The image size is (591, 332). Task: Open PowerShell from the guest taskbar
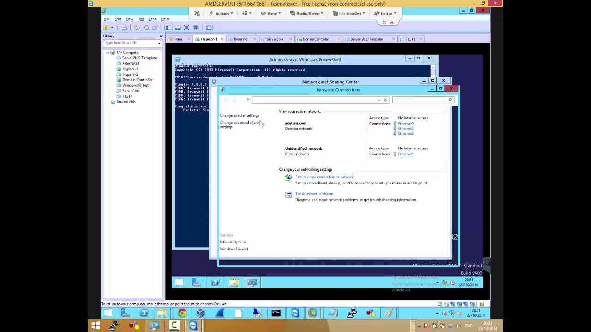point(215,282)
